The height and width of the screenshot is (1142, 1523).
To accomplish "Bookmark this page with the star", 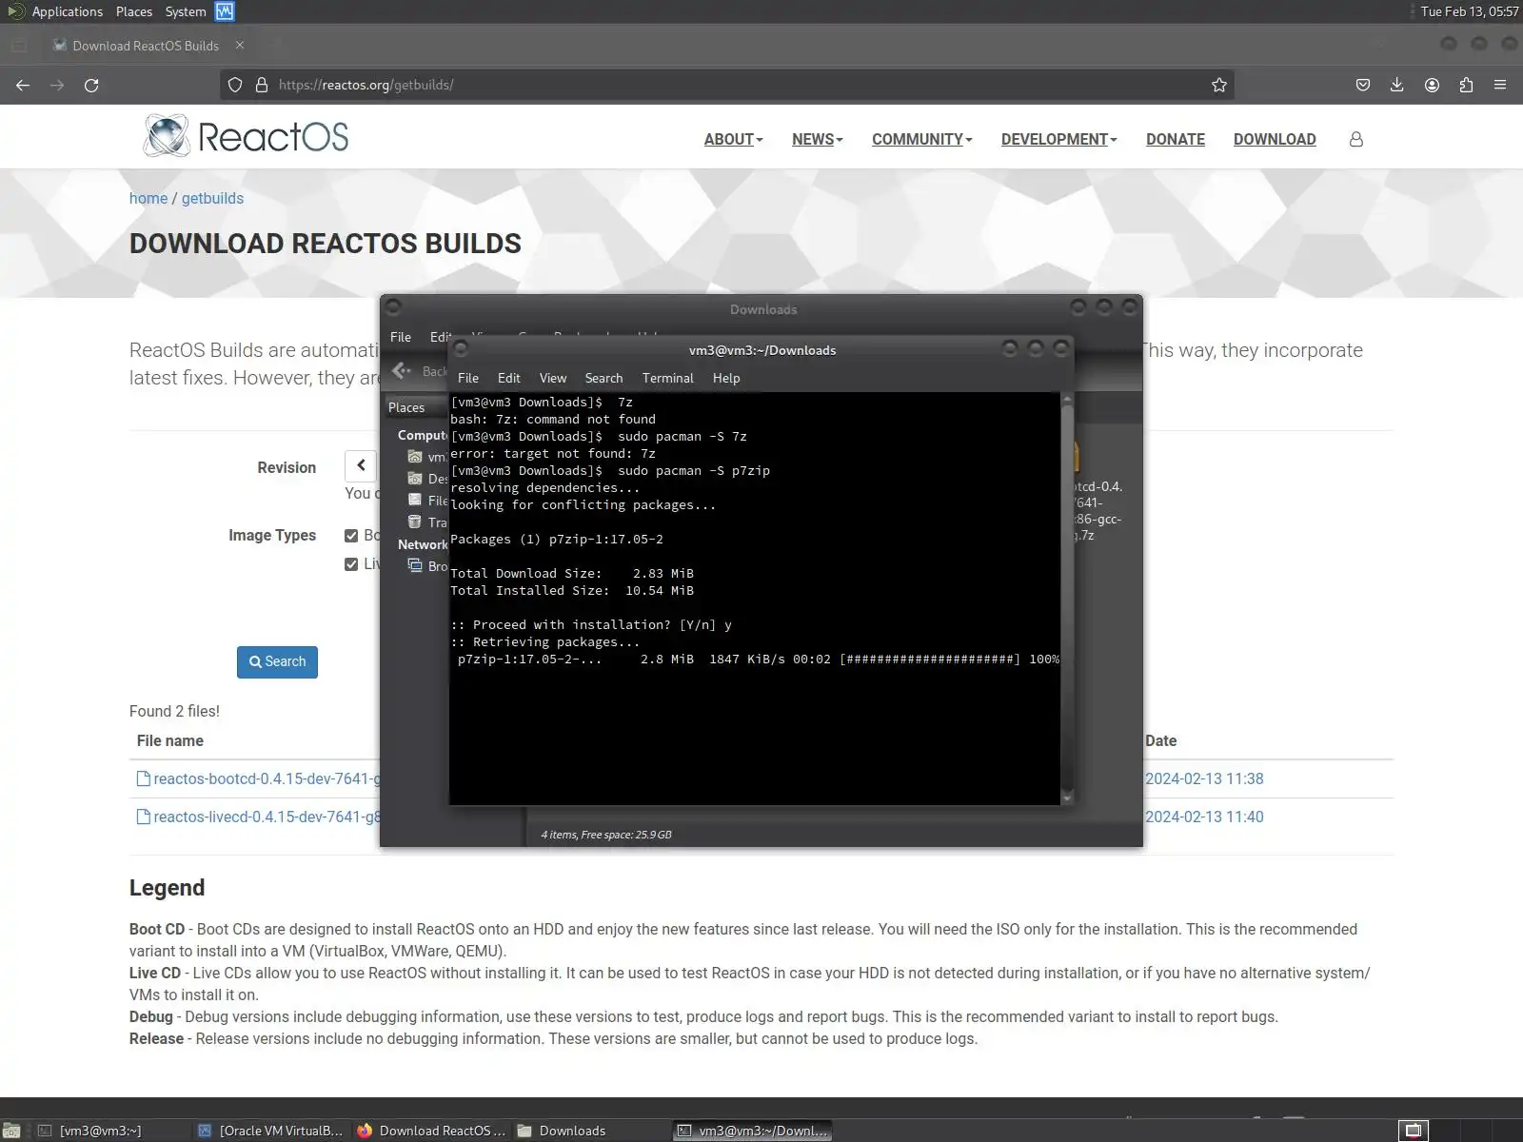I will [1219, 85].
